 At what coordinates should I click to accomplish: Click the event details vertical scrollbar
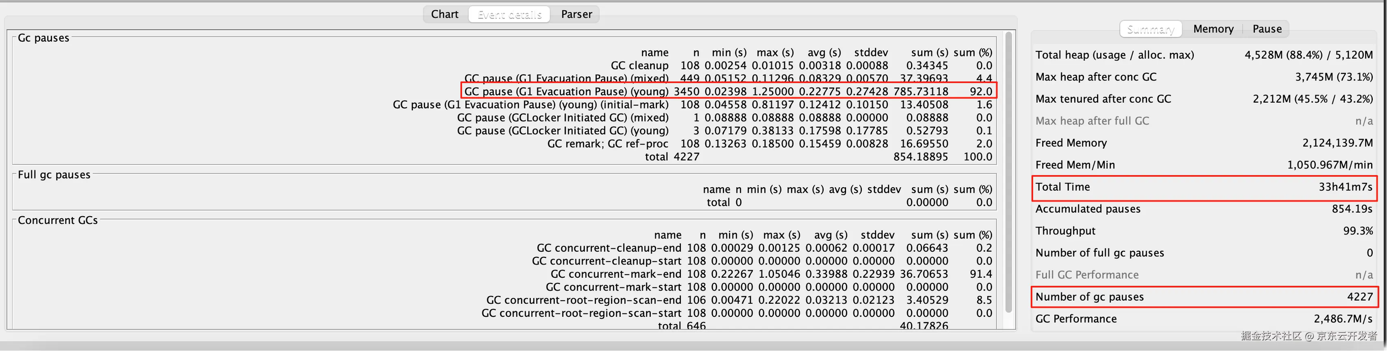coord(1008,172)
